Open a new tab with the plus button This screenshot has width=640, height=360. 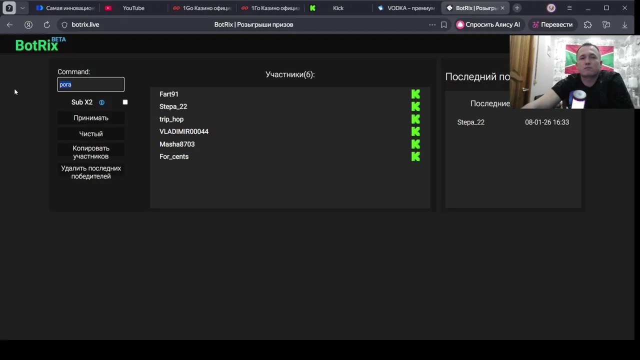[x=517, y=8]
